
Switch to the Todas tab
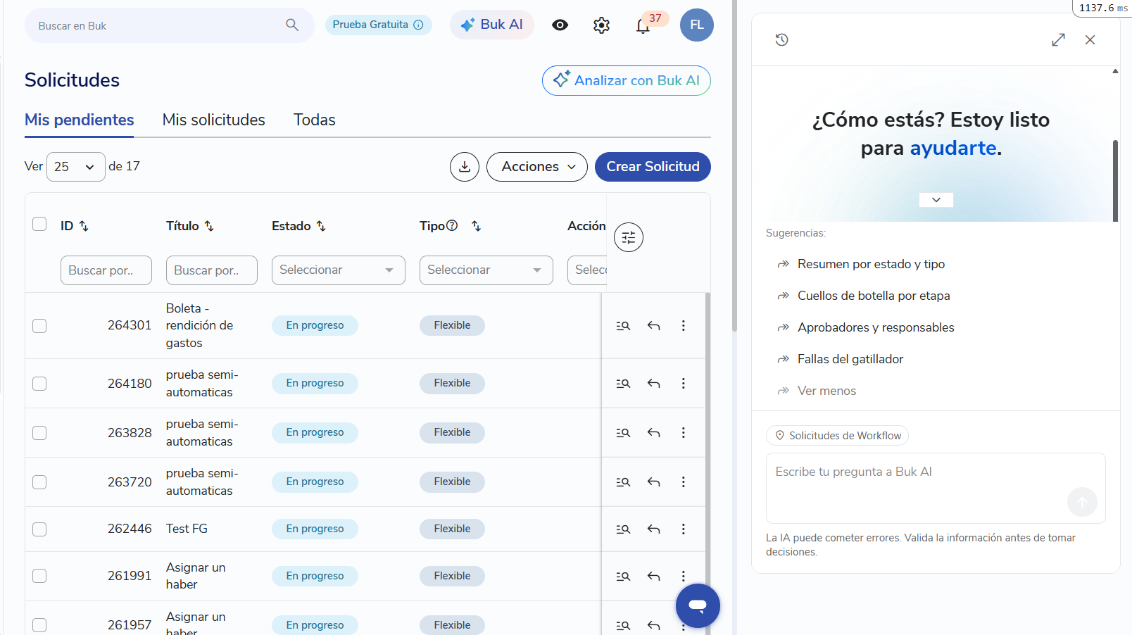315,120
